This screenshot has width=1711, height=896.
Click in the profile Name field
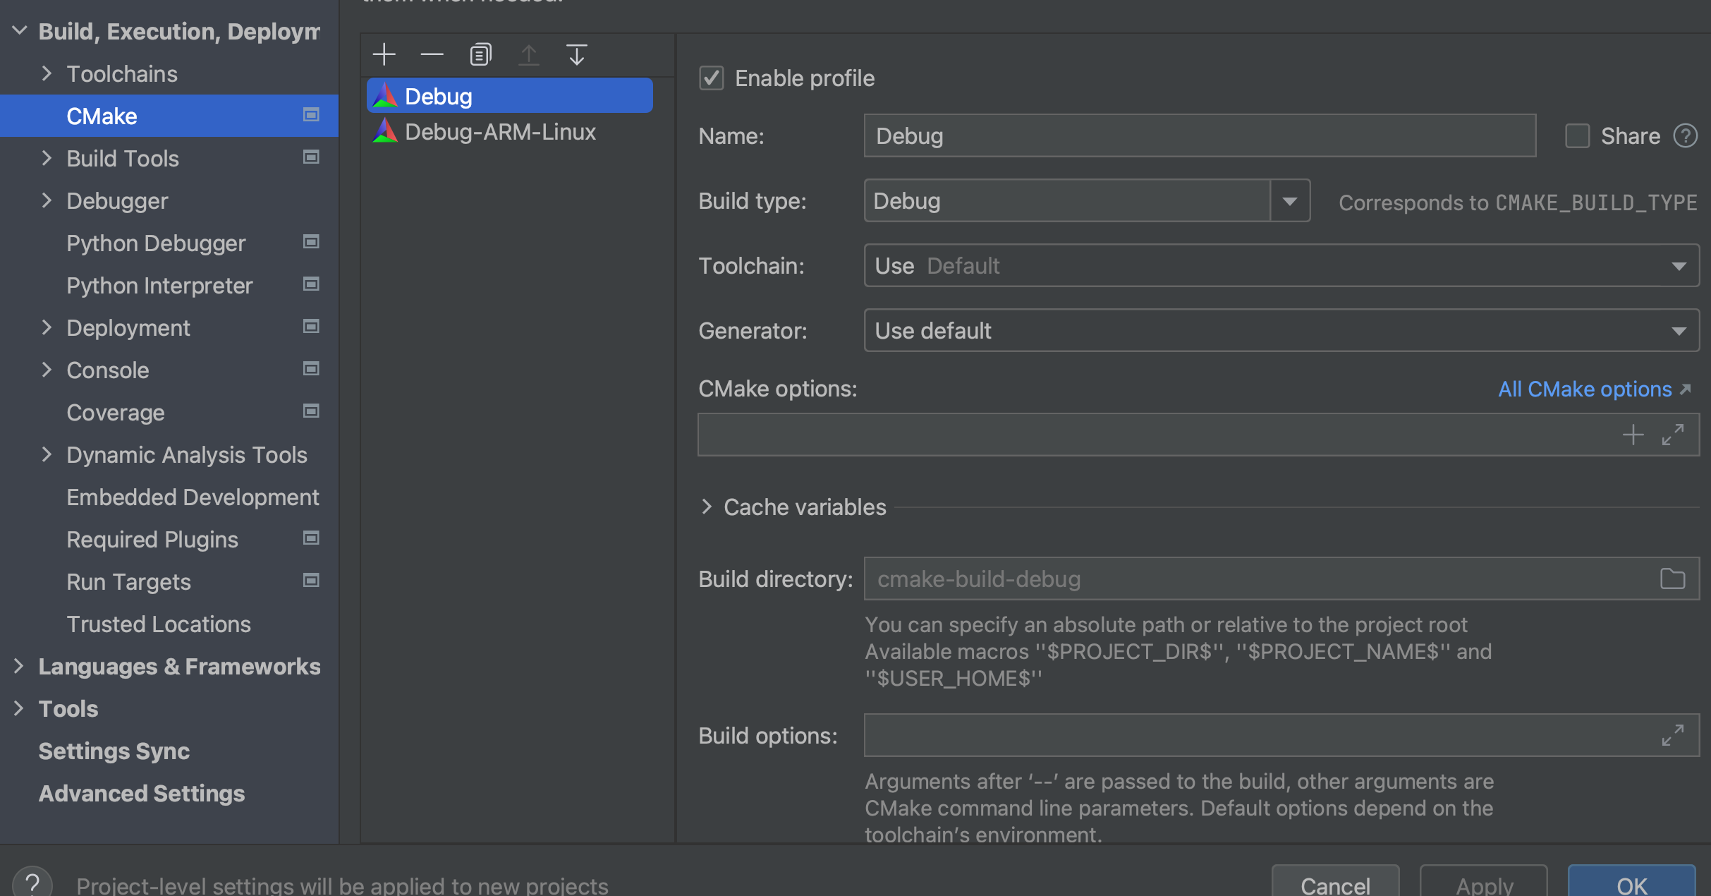(1199, 135)
